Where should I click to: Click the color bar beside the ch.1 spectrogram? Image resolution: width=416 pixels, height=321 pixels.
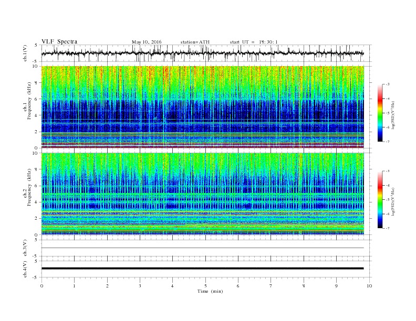(380, 113)
